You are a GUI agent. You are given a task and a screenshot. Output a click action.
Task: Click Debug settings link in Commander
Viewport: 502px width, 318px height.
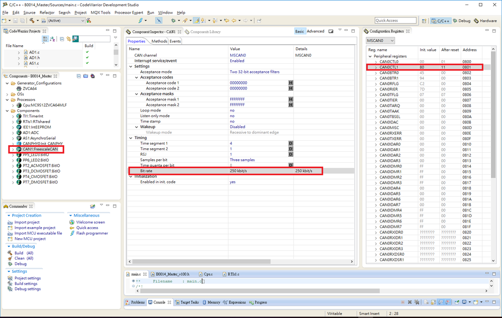coord(28,289)
